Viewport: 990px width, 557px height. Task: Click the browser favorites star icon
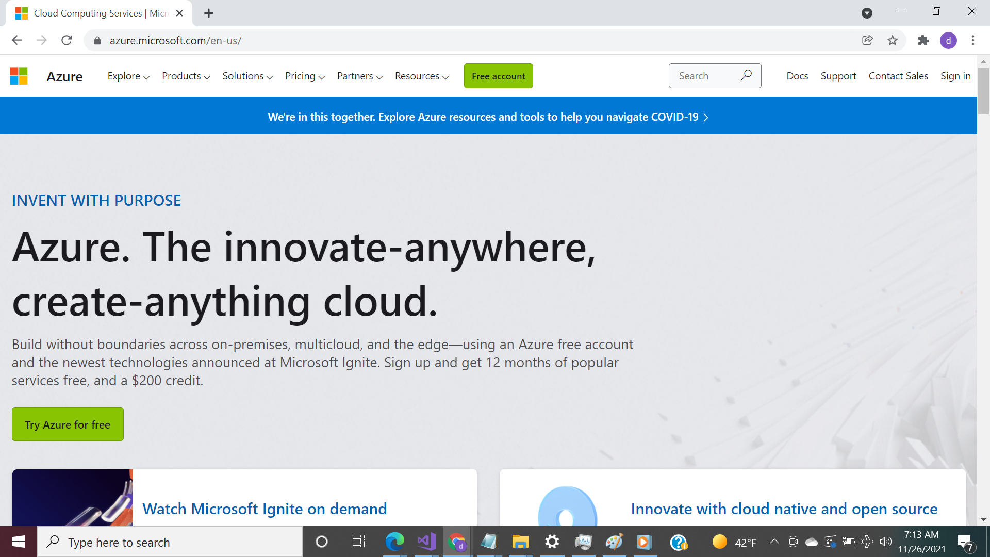click(x=894, y=40)
